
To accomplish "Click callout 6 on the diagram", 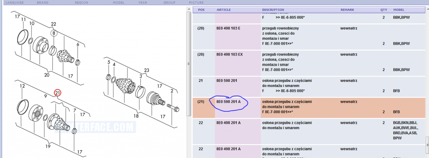I will (78, 44).
